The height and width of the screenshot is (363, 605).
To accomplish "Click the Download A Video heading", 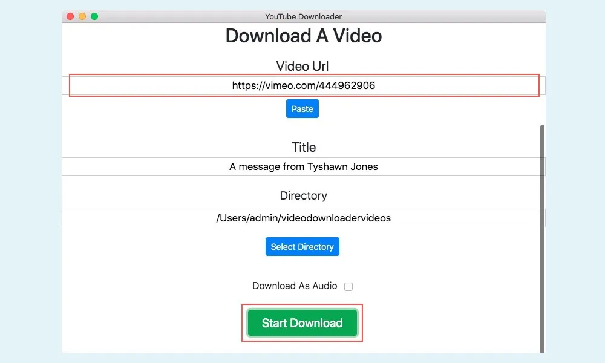I will click(x=303, y=36).
